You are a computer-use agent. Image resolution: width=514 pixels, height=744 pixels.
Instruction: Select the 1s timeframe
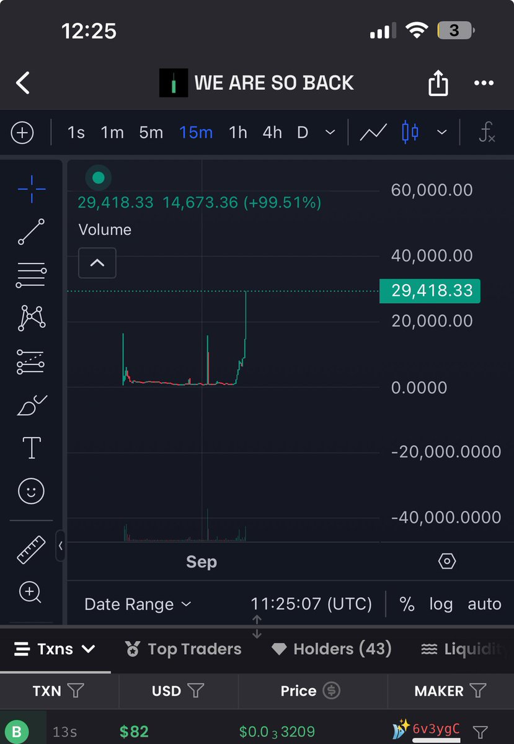click(76, 133)
